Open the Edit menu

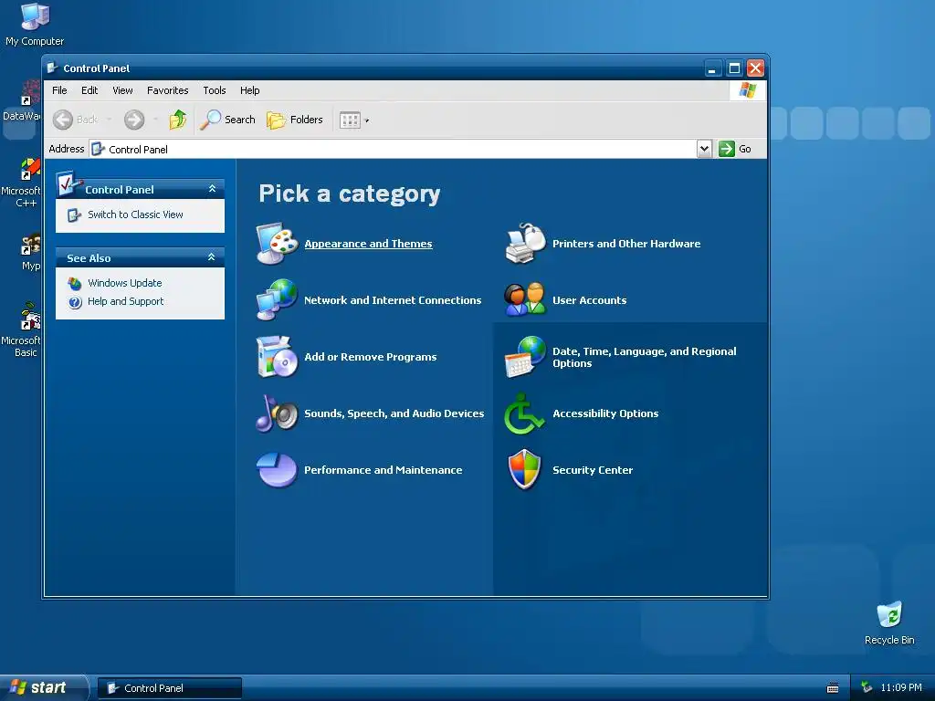[89, 90]
